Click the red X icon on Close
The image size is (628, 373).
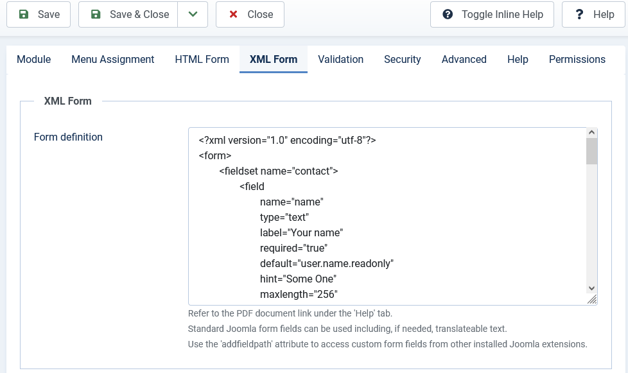[x=233, y=14]
